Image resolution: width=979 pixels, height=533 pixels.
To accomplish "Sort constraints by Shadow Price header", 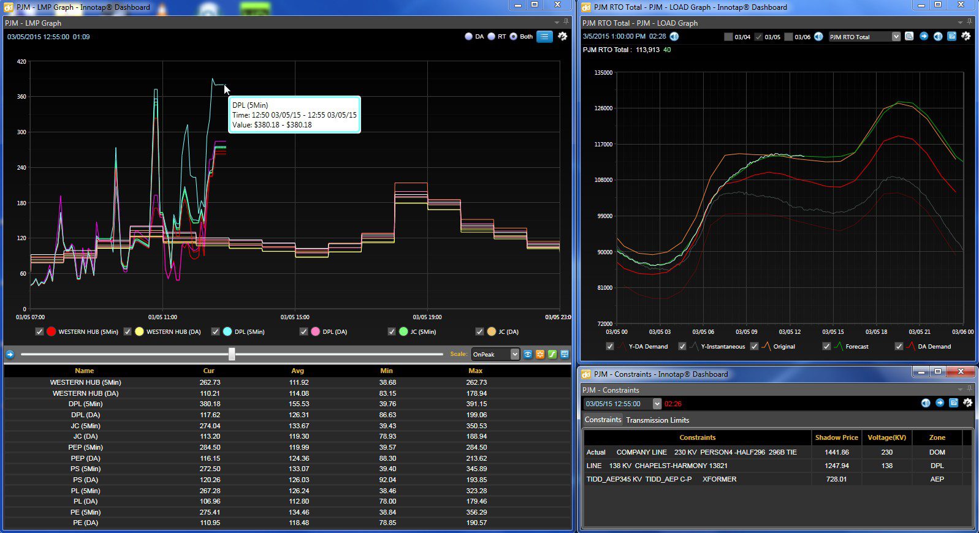I will (x=837, y=437).
